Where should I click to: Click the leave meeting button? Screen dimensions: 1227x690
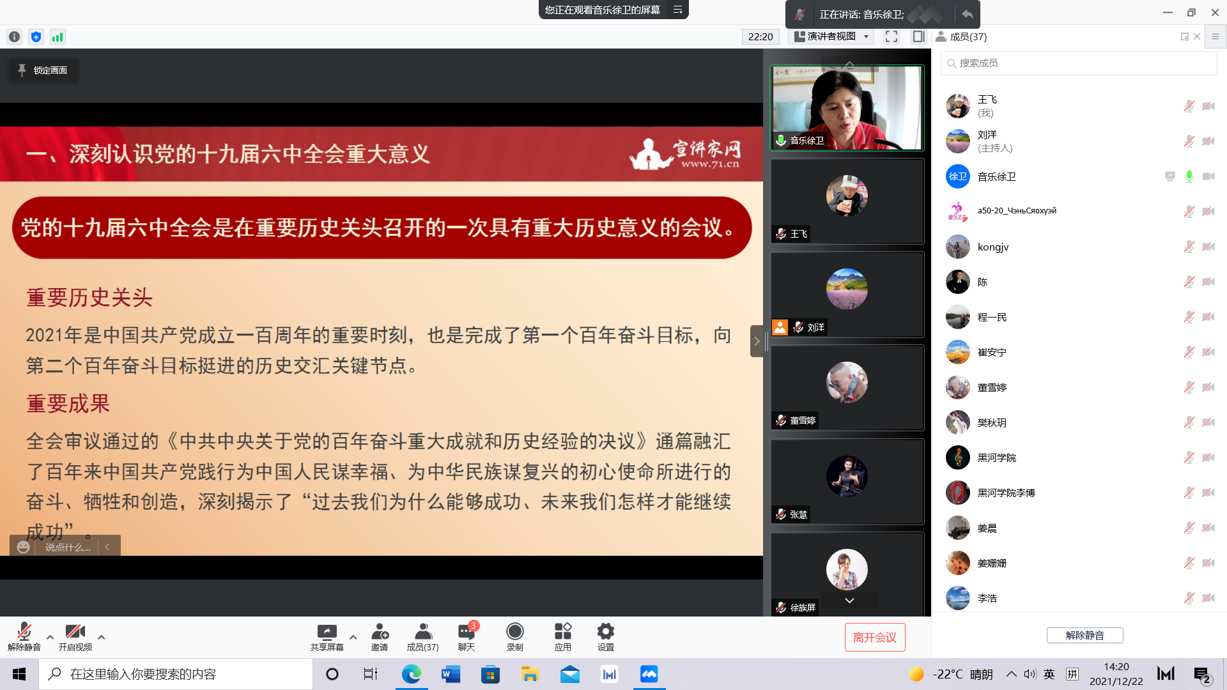pos(875,638)
